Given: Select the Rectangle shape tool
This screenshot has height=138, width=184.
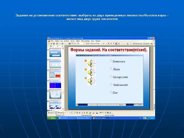Looking at the screenshot, I should (72, 113).
